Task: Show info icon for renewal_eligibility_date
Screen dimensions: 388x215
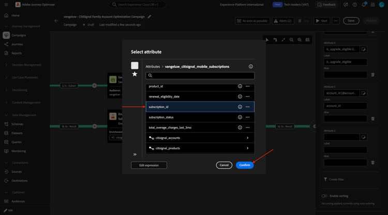Action: click(x=240, y=96)
